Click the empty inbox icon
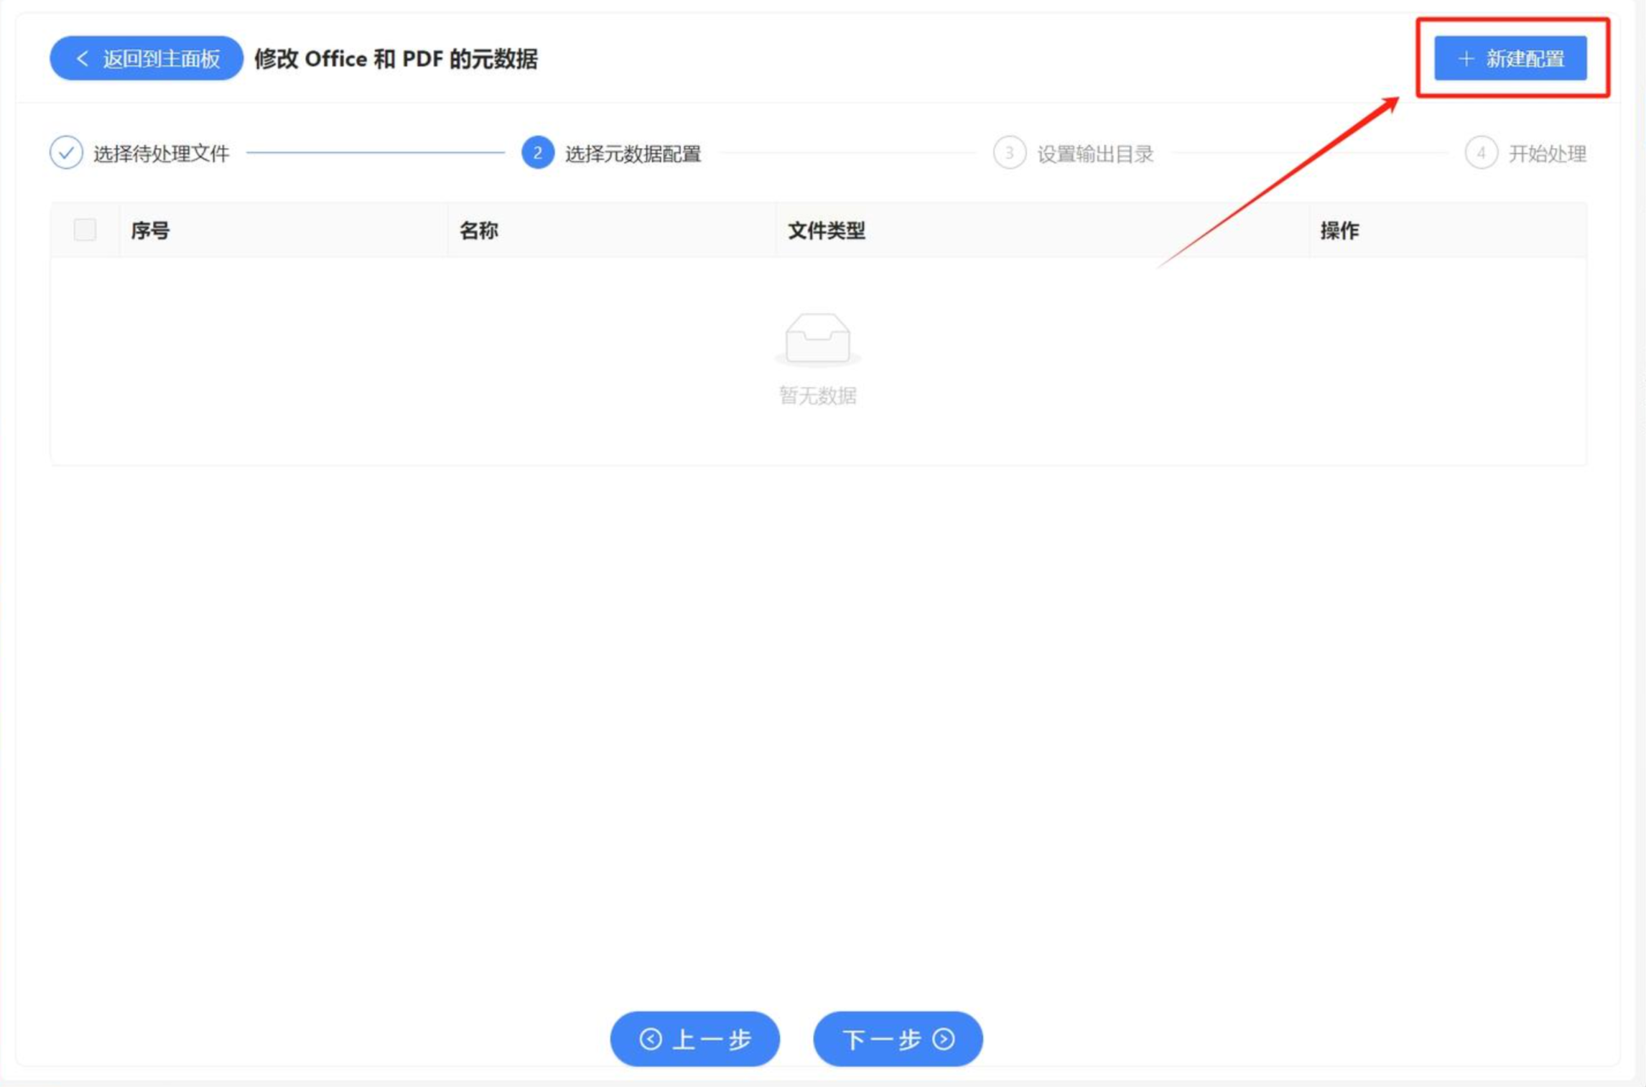 [x=817, y=339]
